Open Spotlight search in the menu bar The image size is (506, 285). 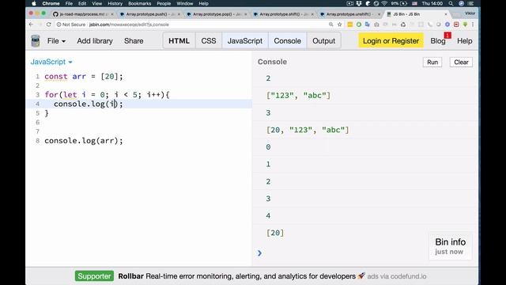[x=451, y=3]
